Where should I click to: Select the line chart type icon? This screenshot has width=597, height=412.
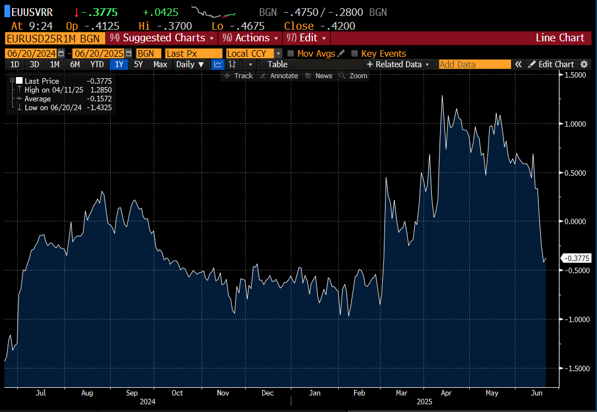tap(218, 64)
